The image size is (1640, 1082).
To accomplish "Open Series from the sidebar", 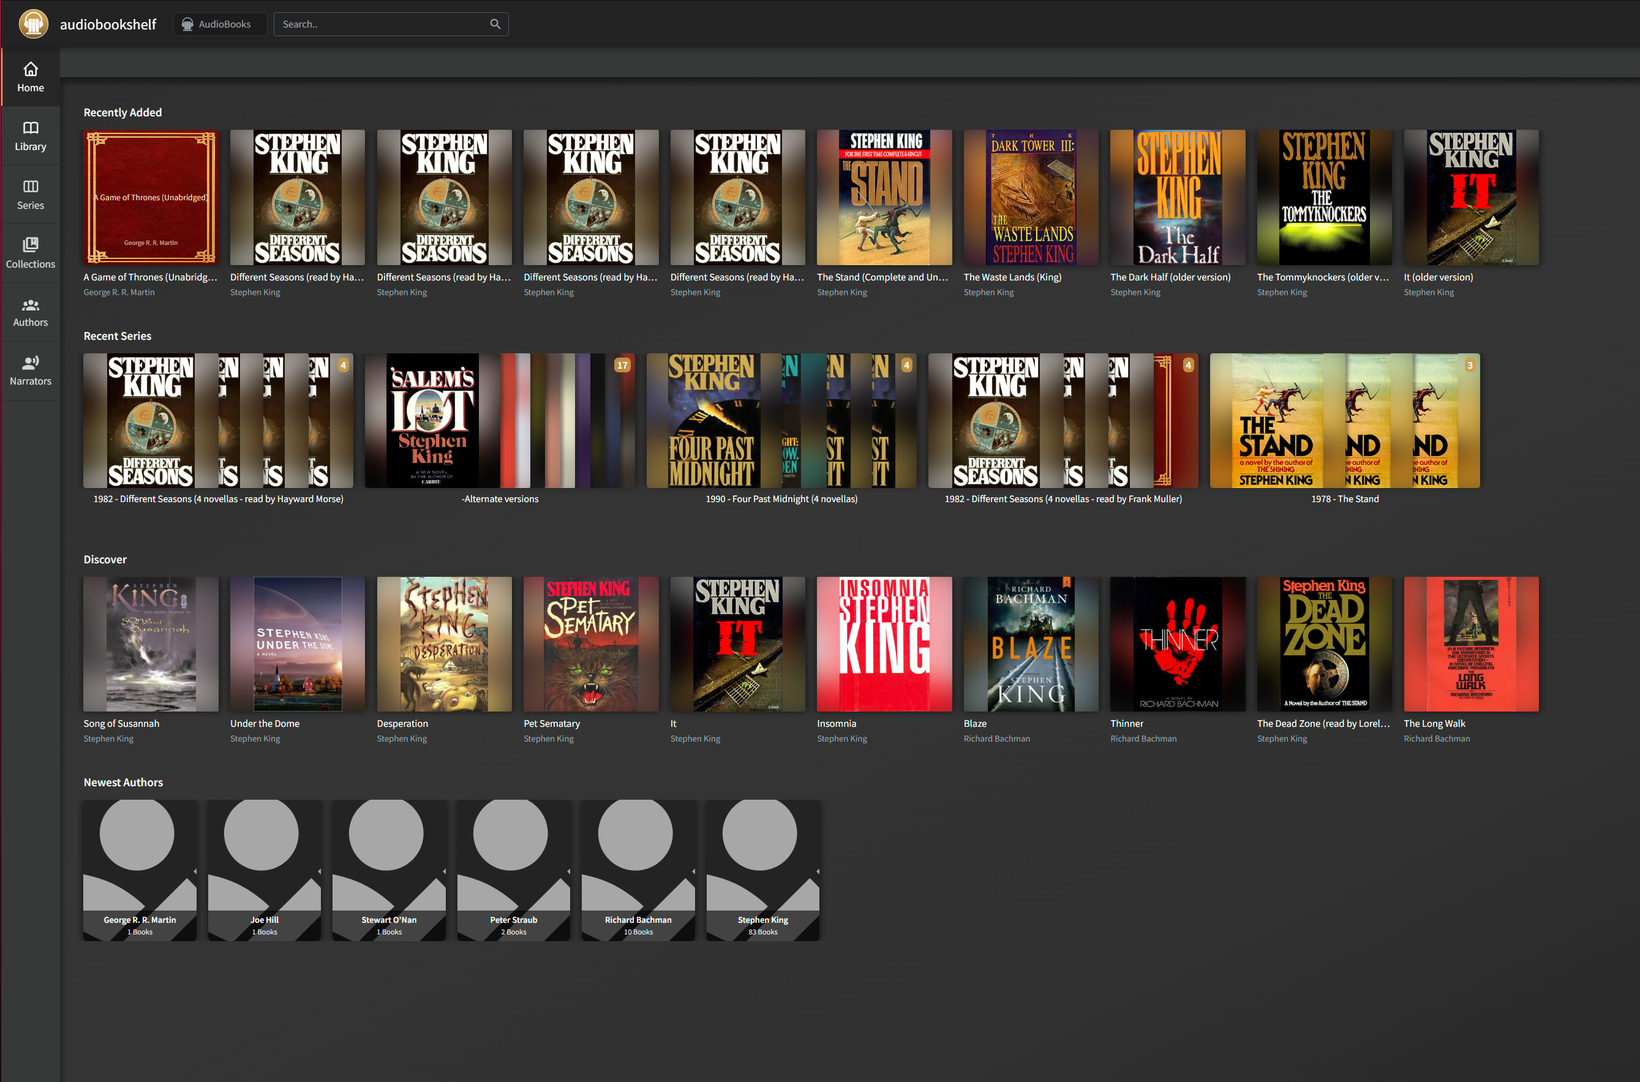I will (x=31, y=195).
